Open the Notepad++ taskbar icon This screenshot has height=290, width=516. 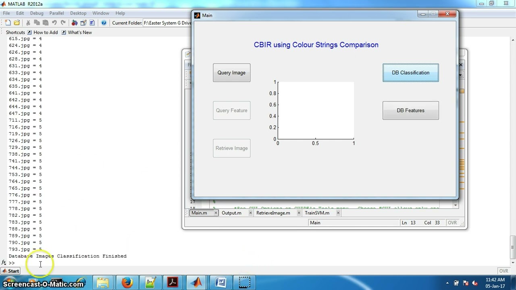150,283
